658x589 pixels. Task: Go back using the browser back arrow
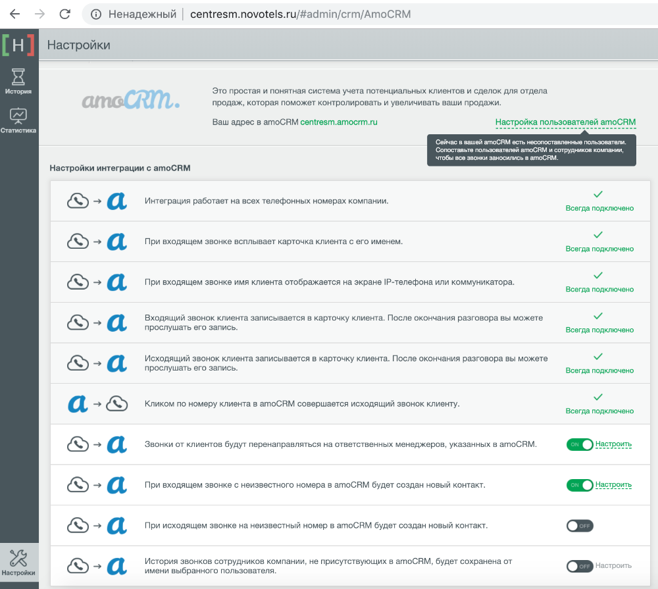point(14,14)
